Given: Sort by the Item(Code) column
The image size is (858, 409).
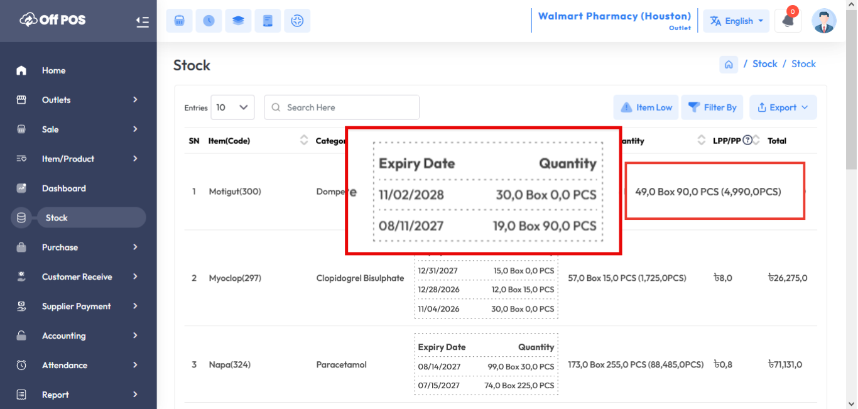Looking at the screenshot, I should click(x=304, y=141).
